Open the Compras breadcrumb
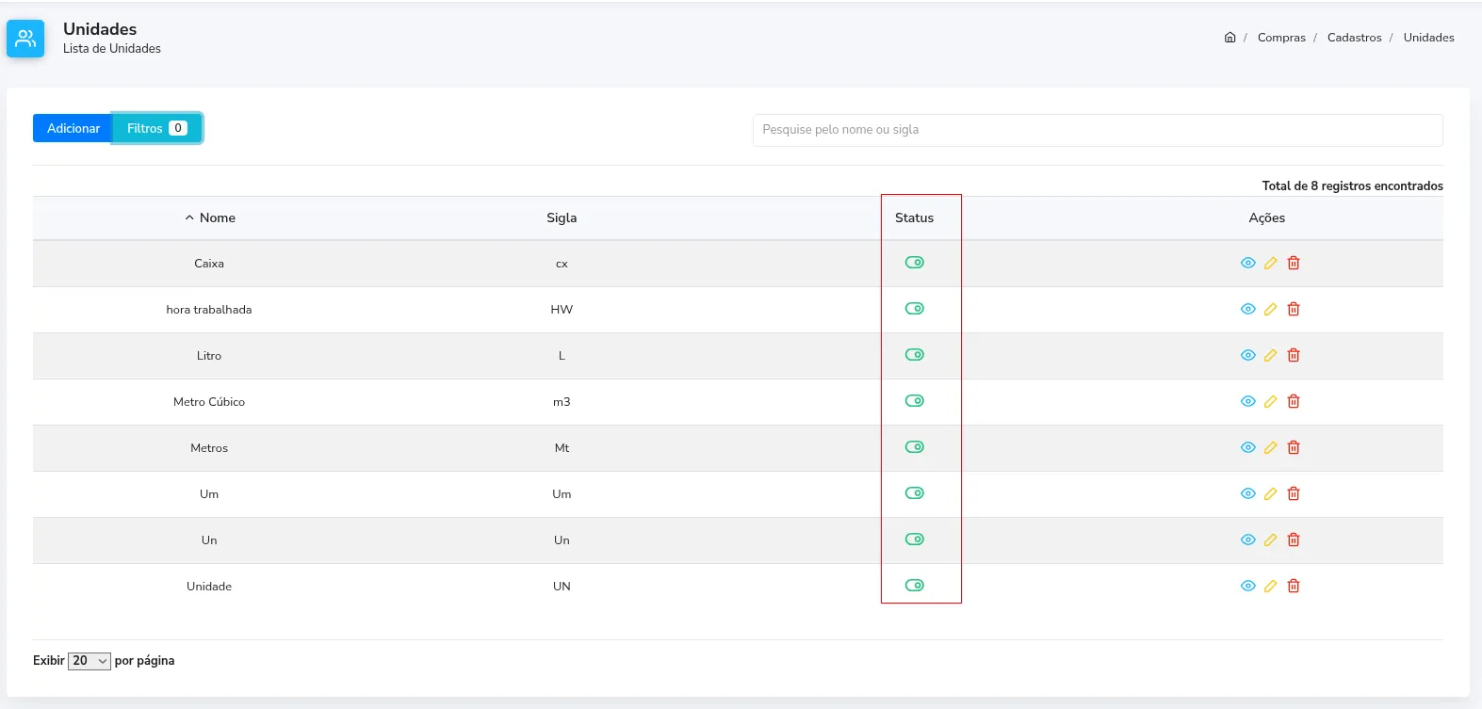The width and height of the screenshot is (1482, 709). pos(1281,38)
